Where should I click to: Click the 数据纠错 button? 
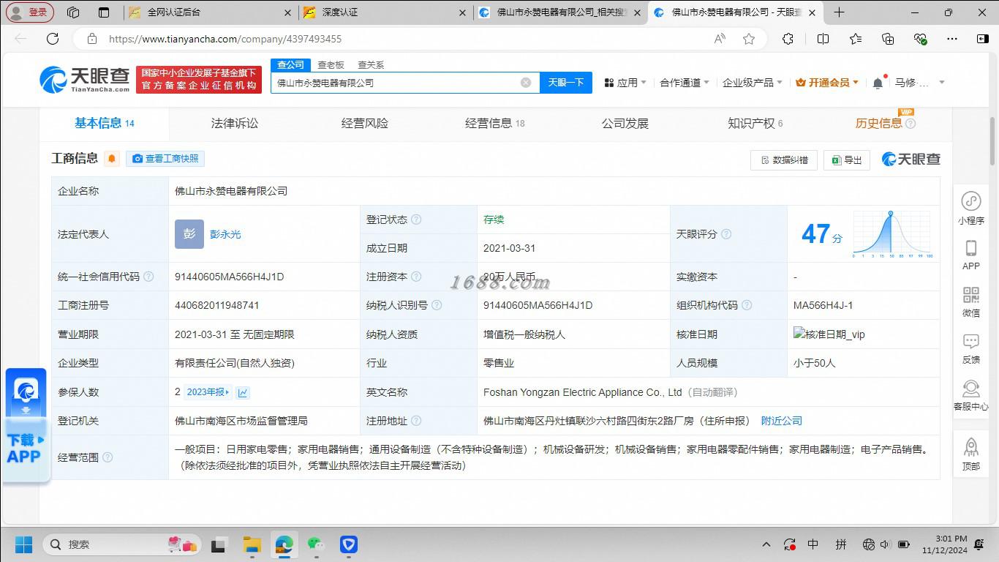pyautogui.click(x=784, y=160)
